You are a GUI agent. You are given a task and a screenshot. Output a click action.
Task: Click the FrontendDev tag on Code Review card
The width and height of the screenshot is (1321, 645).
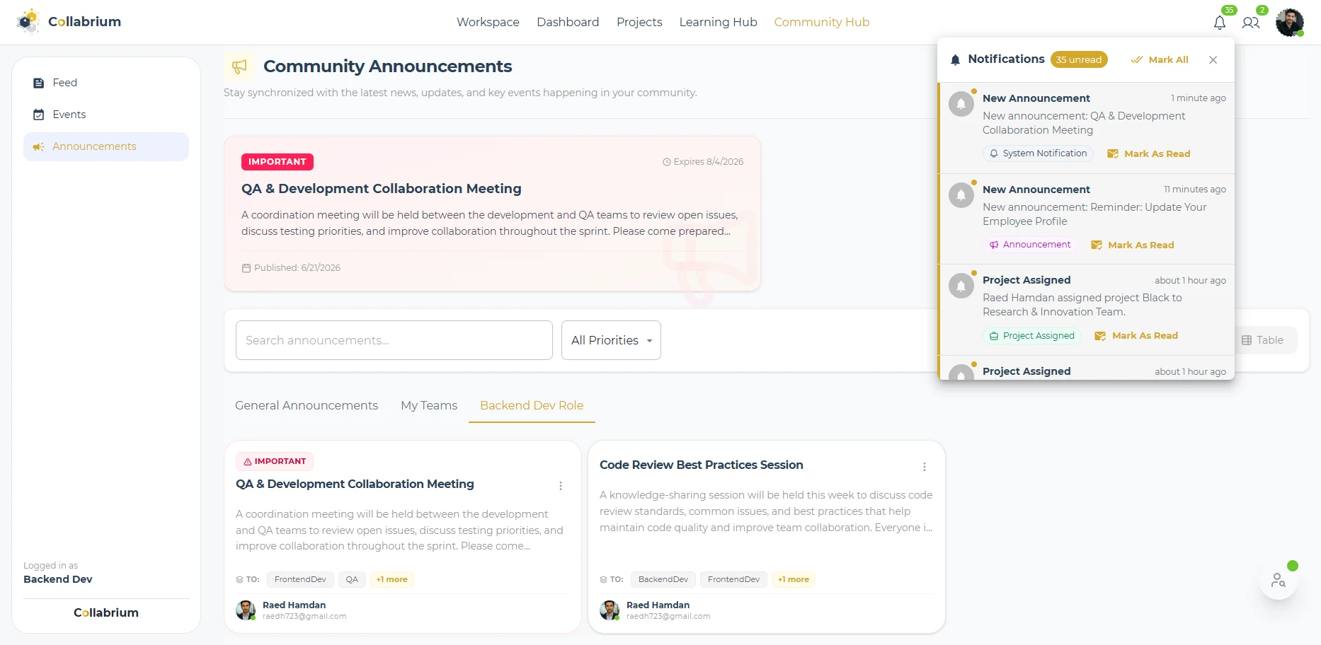[x=733, y=579]
